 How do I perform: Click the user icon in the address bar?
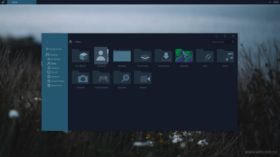click(x=70, y=42)
